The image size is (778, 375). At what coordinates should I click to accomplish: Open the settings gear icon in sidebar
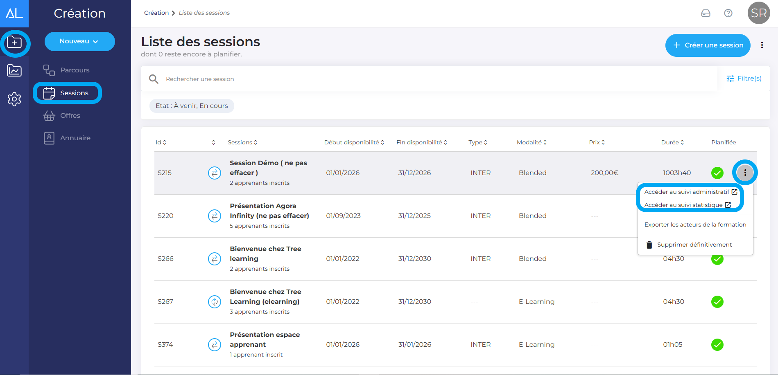pyautogui.click(x=14, y=99)
